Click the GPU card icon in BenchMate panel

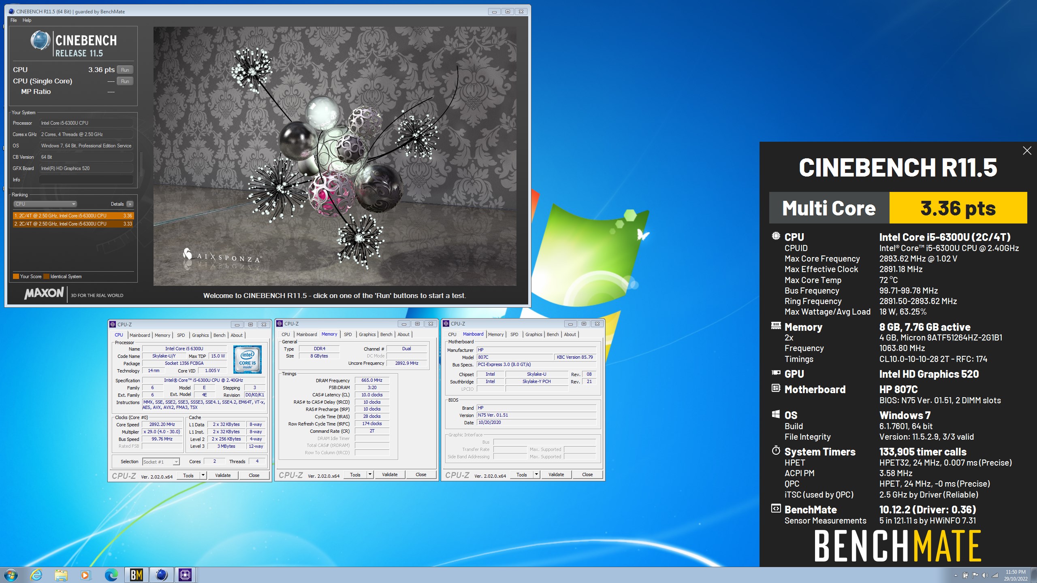click(776, 373)
